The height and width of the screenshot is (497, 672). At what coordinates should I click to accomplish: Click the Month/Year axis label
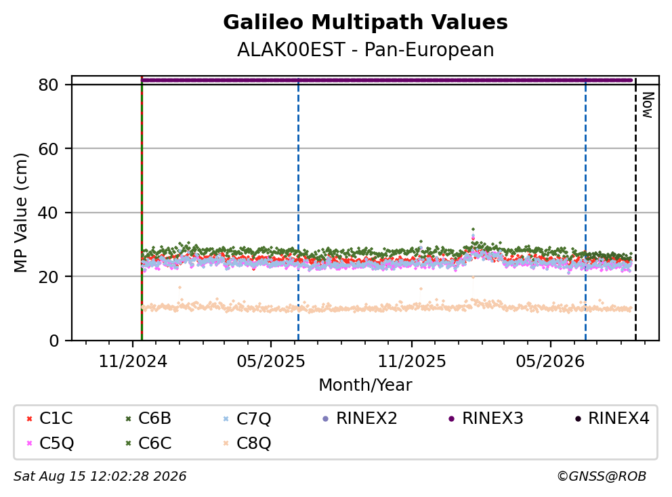pos(365,385)
